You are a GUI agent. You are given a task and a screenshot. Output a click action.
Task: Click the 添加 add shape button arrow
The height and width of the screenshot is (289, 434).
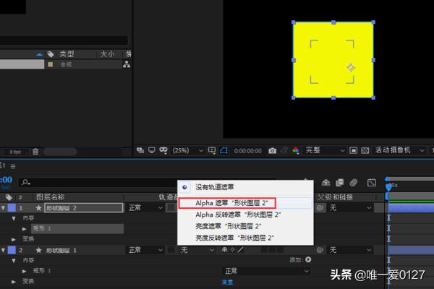[308, 259]
